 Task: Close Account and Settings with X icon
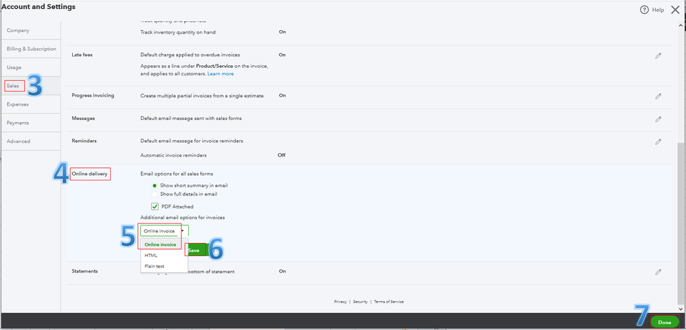(674, 10)
